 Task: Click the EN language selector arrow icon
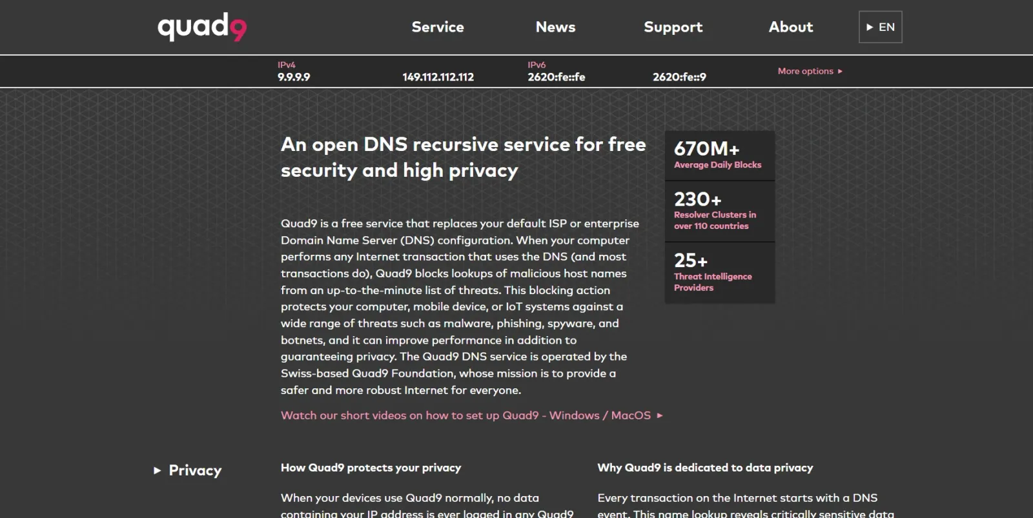[x=869, y=27]
